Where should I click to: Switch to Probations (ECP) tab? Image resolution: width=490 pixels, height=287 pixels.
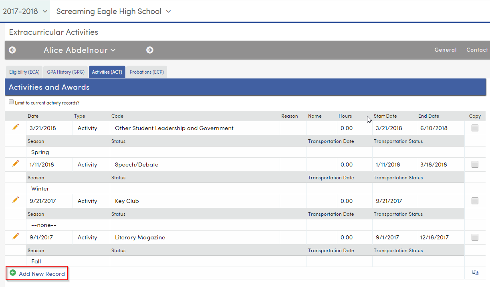(147, 72)
